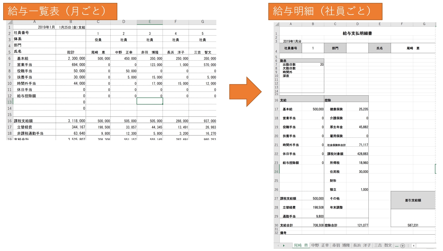
Task: Select the 総計 header cell
Action: (71, 52)
